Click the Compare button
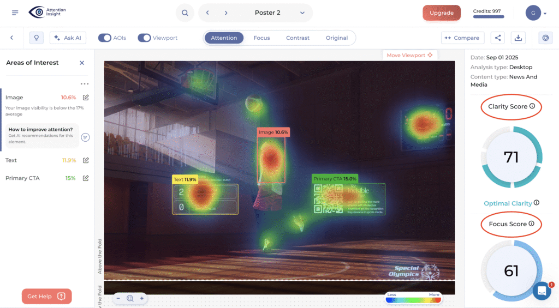This screenshot has width=559, height=308. (462, 38)
